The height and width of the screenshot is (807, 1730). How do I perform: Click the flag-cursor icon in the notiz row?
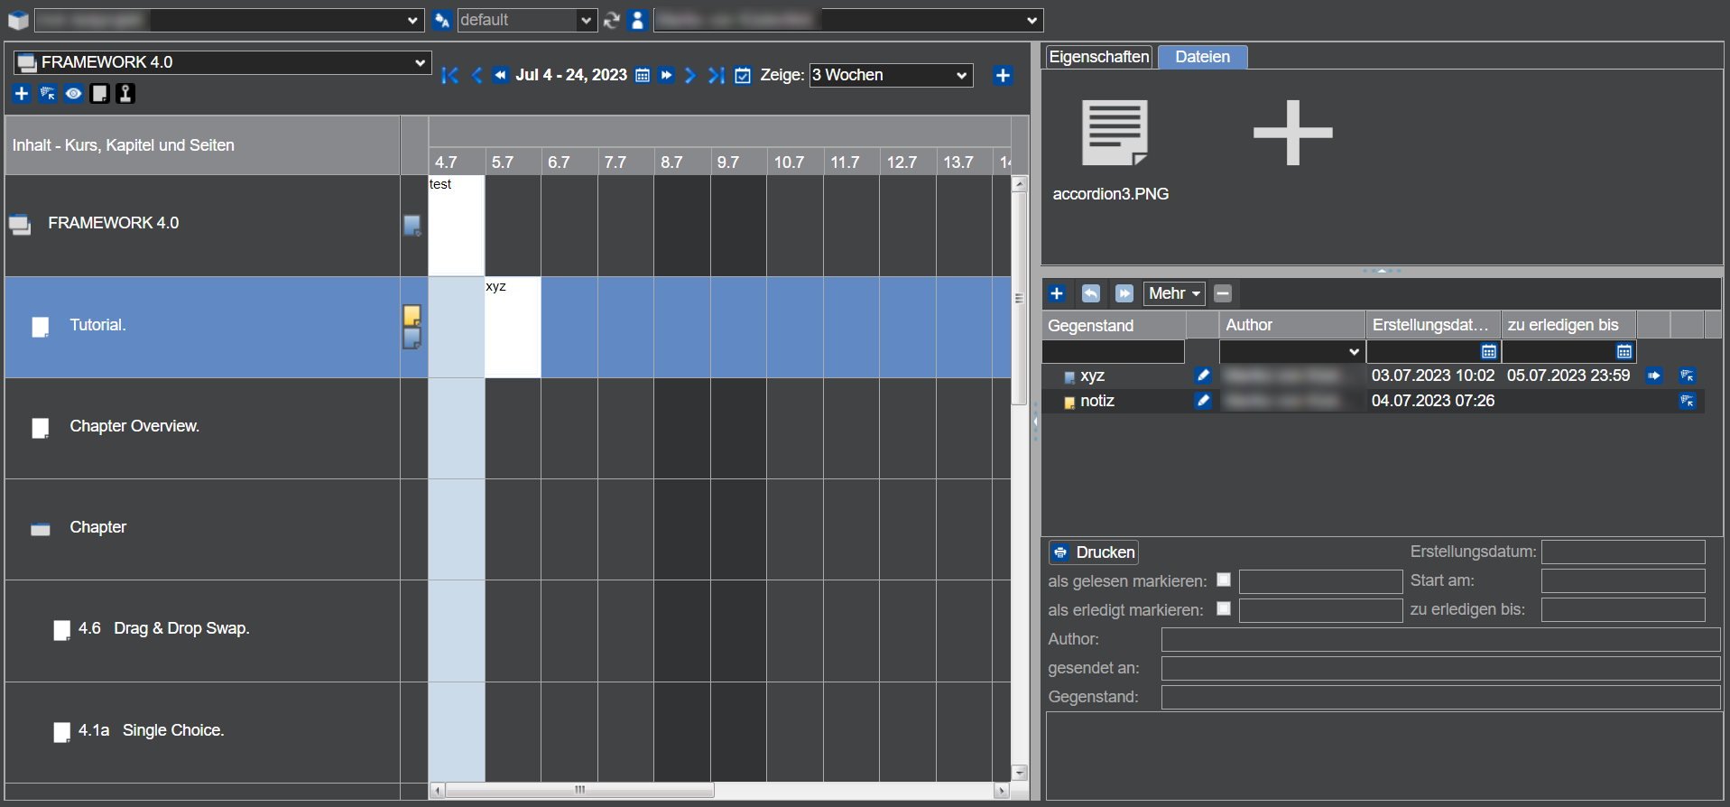click(x=1688, y=401)
